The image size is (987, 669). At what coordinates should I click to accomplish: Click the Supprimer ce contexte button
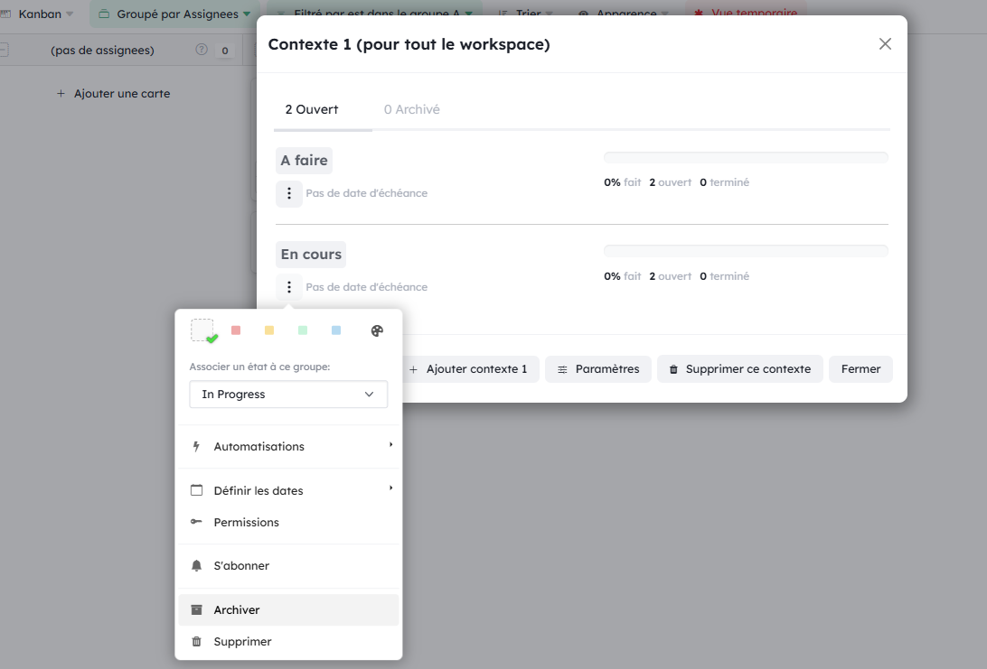click(x=739, y=369)
